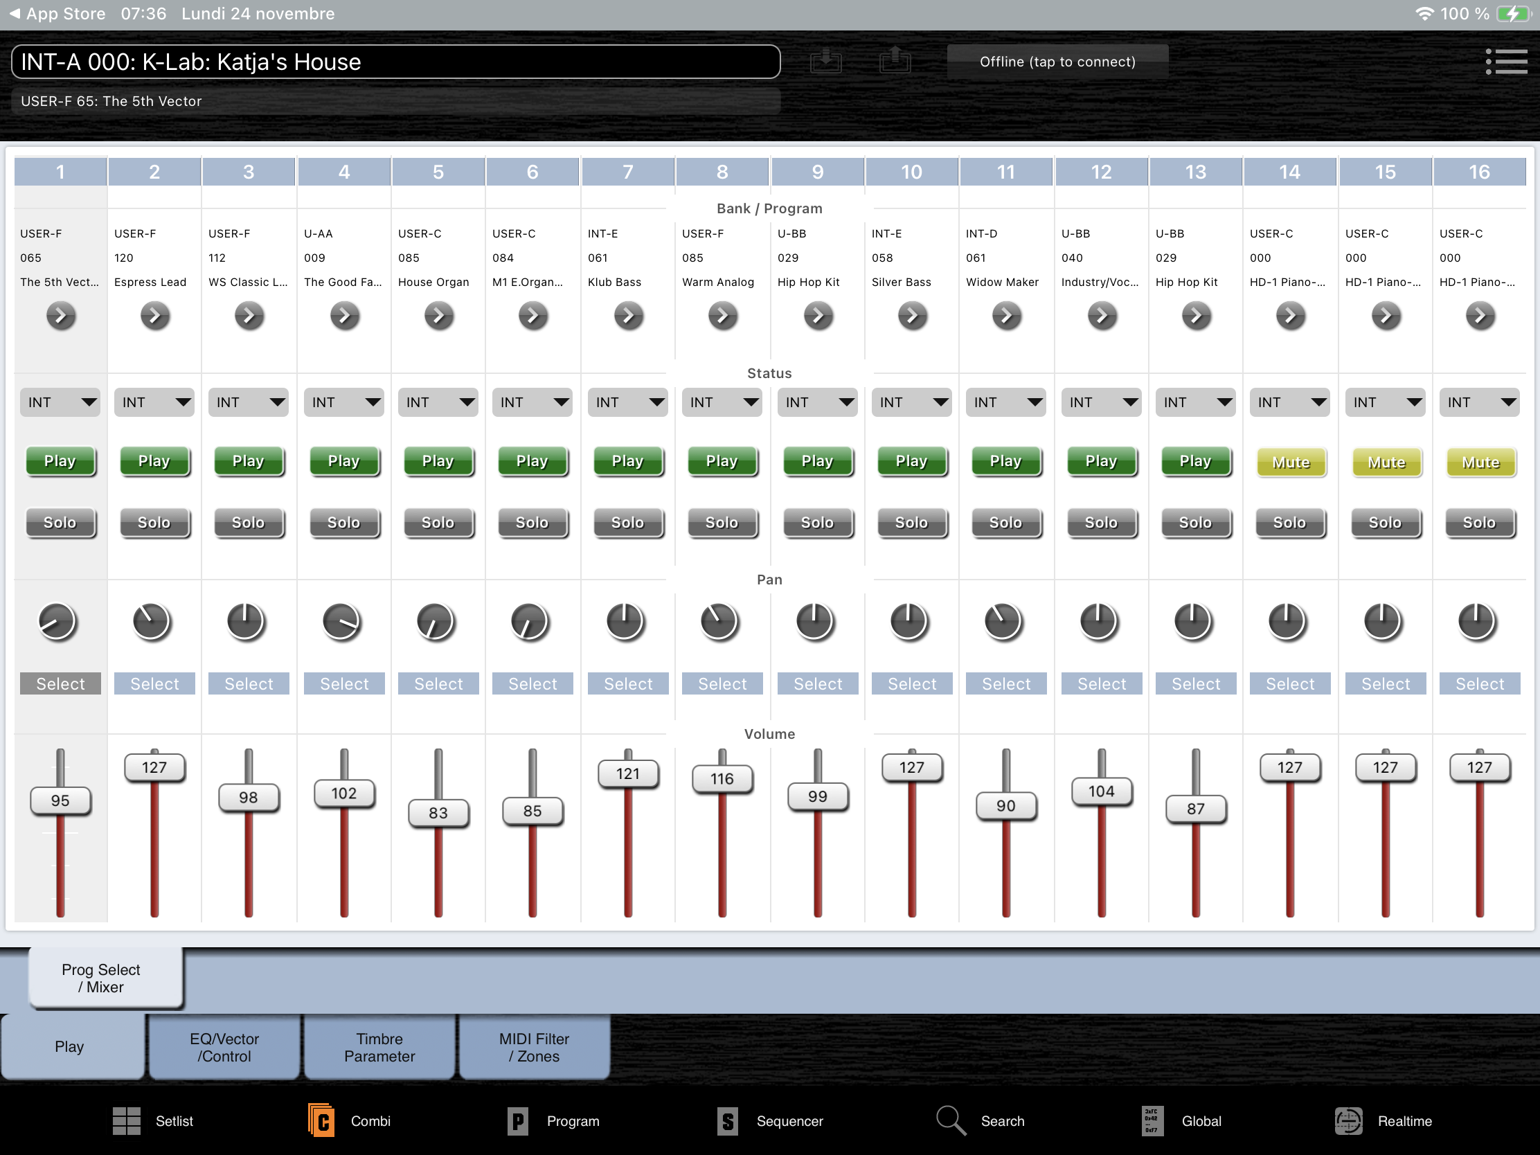Open program arrow for Klub Bass timbre
Image resolution: width=1540 pixels, height=1155 pixels.
coord(628,316)
